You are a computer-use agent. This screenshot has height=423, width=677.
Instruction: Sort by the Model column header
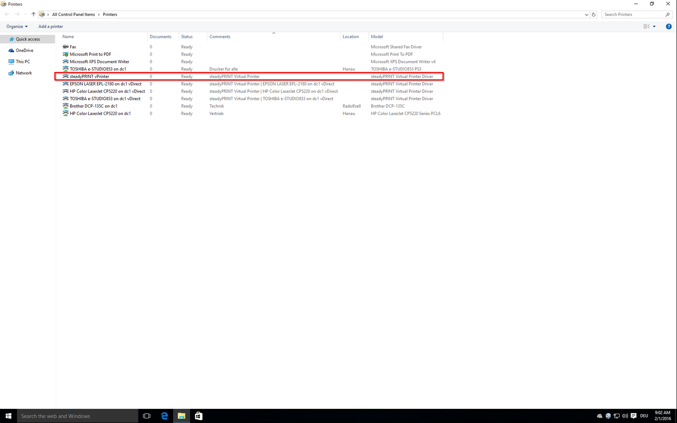[377, 37]
